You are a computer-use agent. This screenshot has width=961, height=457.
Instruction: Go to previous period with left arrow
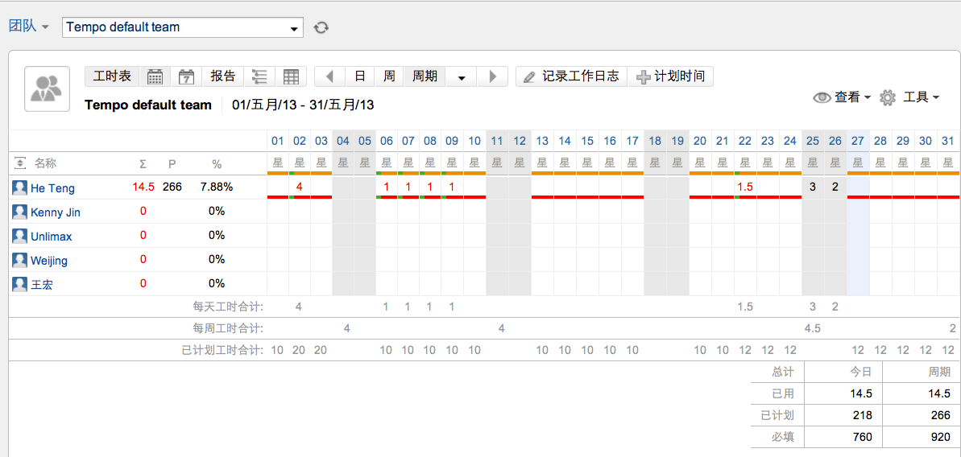point(329,76)
